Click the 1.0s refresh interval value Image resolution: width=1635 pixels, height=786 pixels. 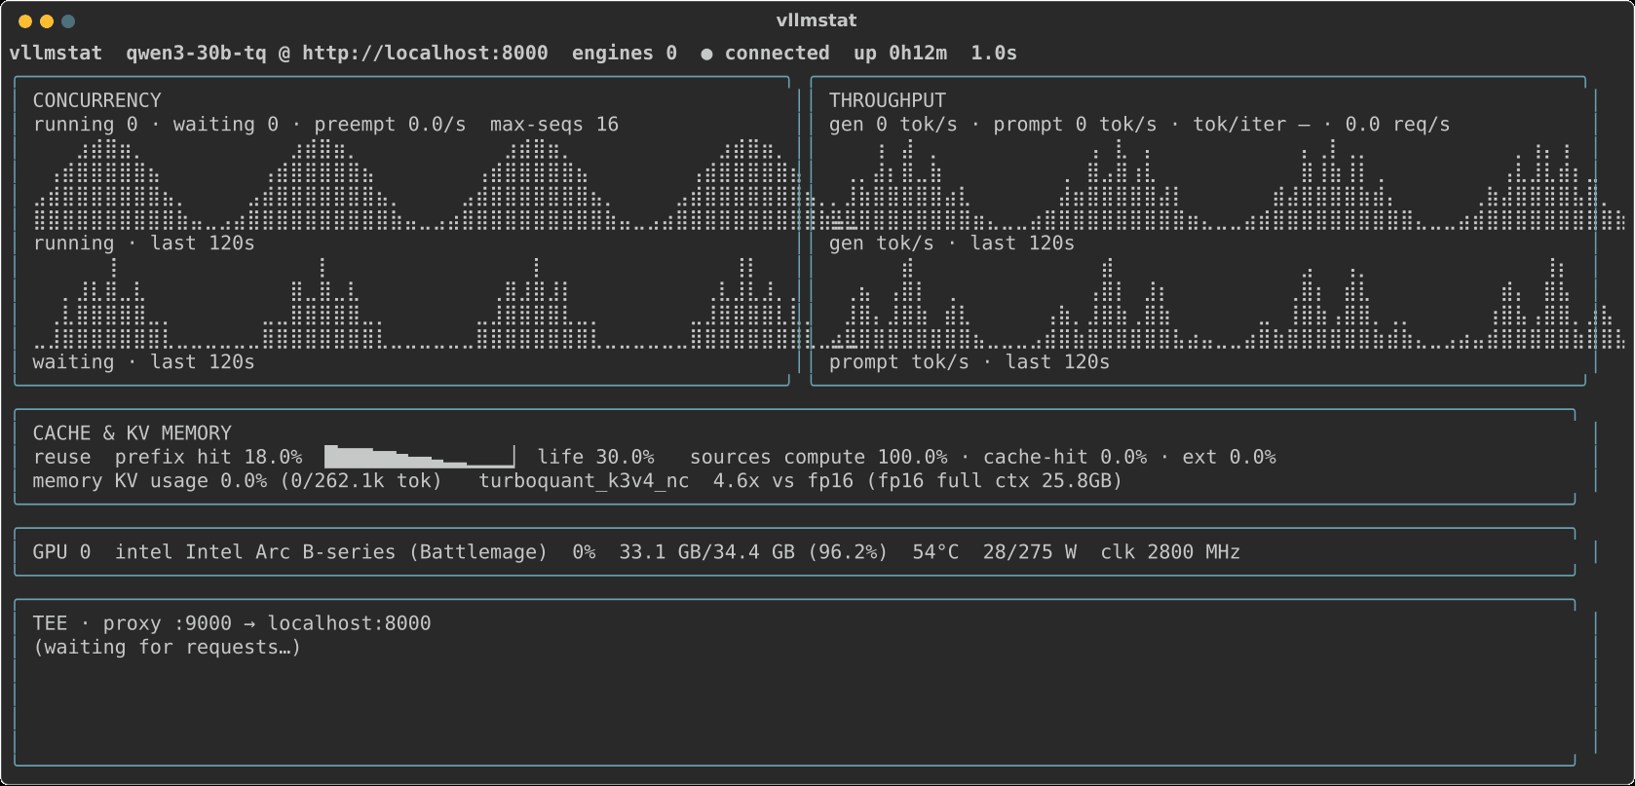click(994, 54)
